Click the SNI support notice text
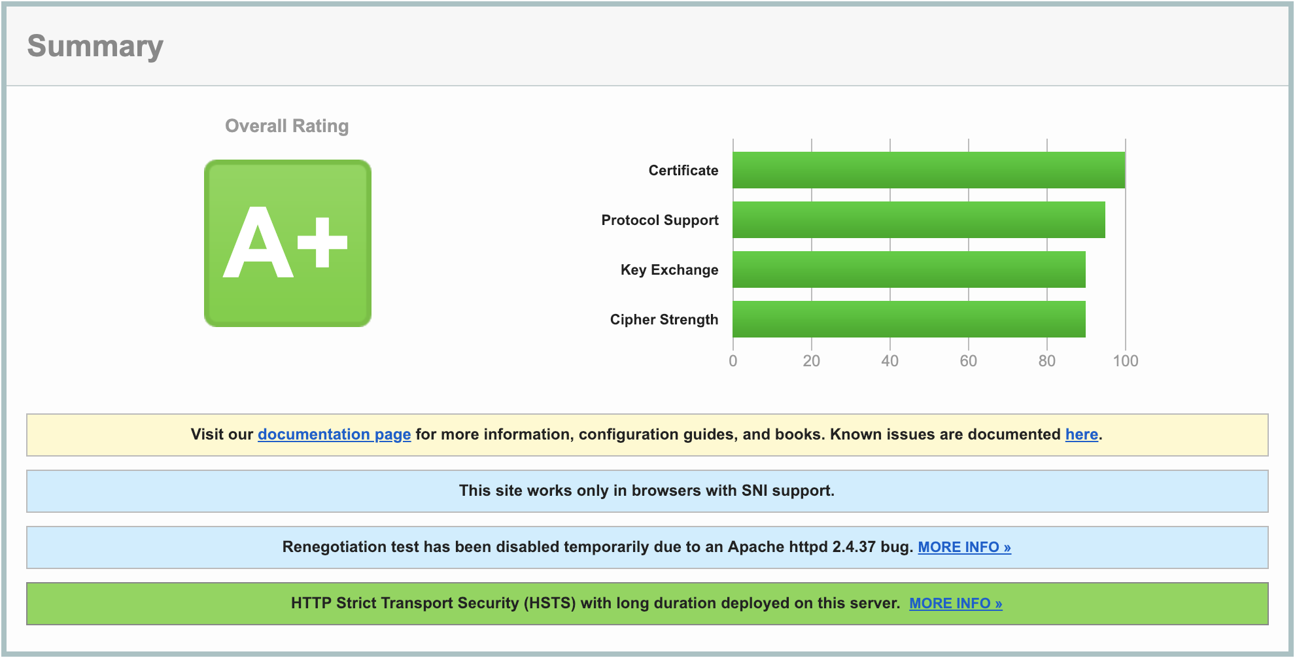The image size is (1295, 658). [x=647, y=491]
